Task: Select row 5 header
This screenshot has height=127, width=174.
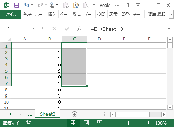Action: click(x=6, y=71)
